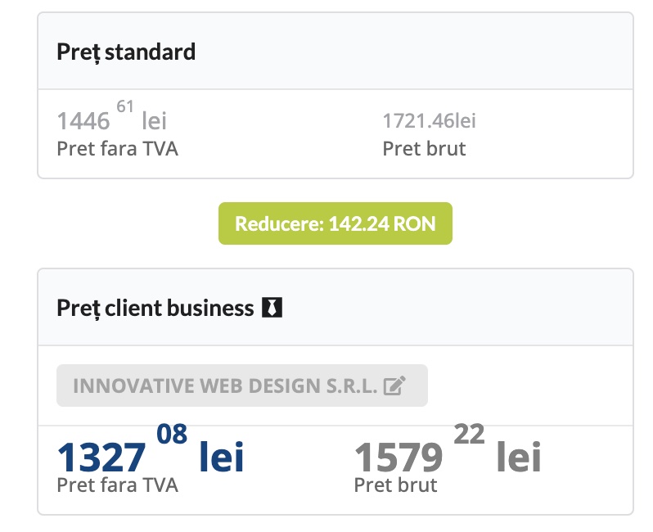Click the gray lei currency after 1579

(x=519, y=457)
